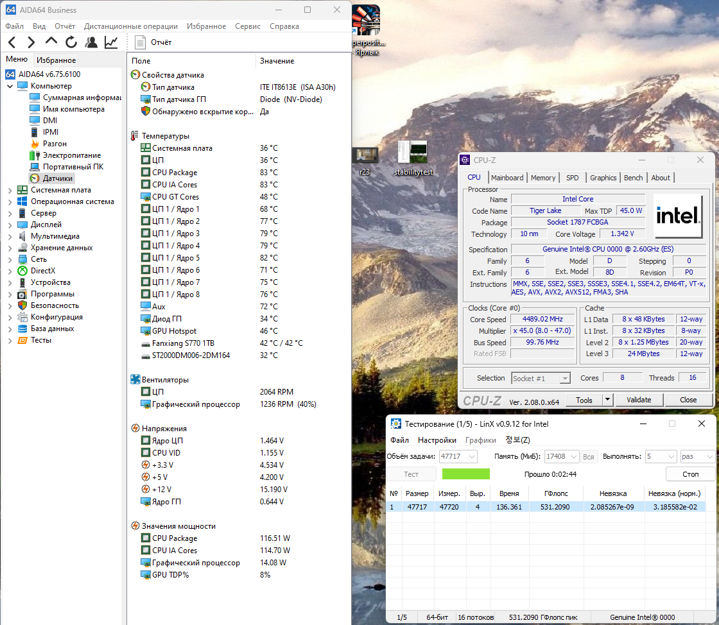Image resolution: width=719 pixels, height=625 pixels.
Task: Open the Файл menu in AIDA64
Action: (14, 26)
